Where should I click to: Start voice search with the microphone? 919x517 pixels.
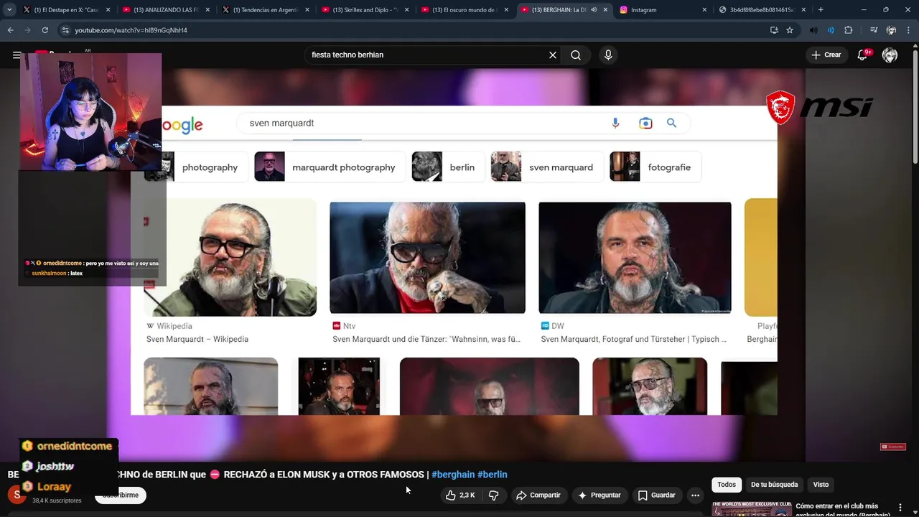(608, 55)
